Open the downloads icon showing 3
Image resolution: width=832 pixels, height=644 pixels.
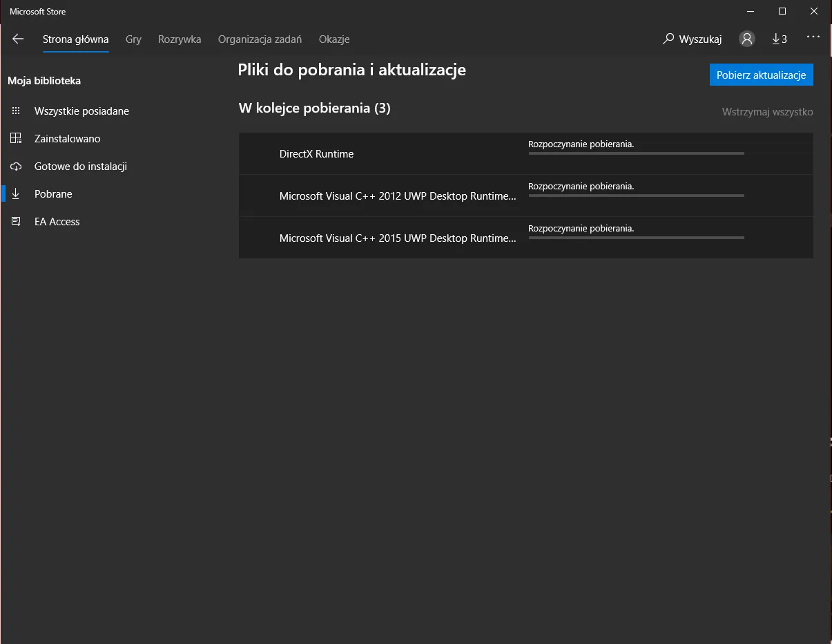(780, 39)
